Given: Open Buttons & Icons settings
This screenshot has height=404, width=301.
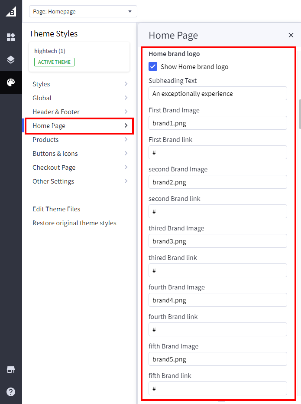Looking at the screenshot, I should tap(80, 154).
